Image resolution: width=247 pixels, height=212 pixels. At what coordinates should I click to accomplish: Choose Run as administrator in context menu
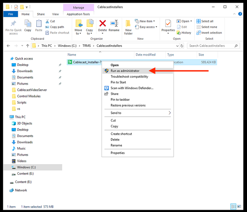pyautogui.click(x=138, y=71)
